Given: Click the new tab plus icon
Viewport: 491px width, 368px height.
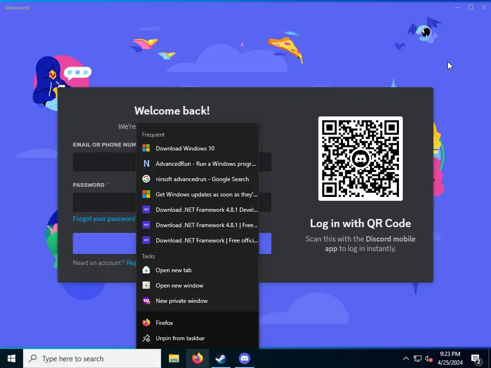Looking at the screenshot, I should point(146,270).
